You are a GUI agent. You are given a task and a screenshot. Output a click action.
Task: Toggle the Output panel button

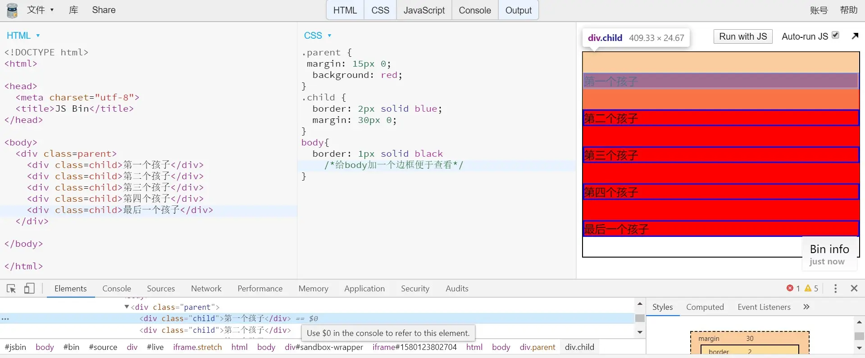[x=519, y=10]
